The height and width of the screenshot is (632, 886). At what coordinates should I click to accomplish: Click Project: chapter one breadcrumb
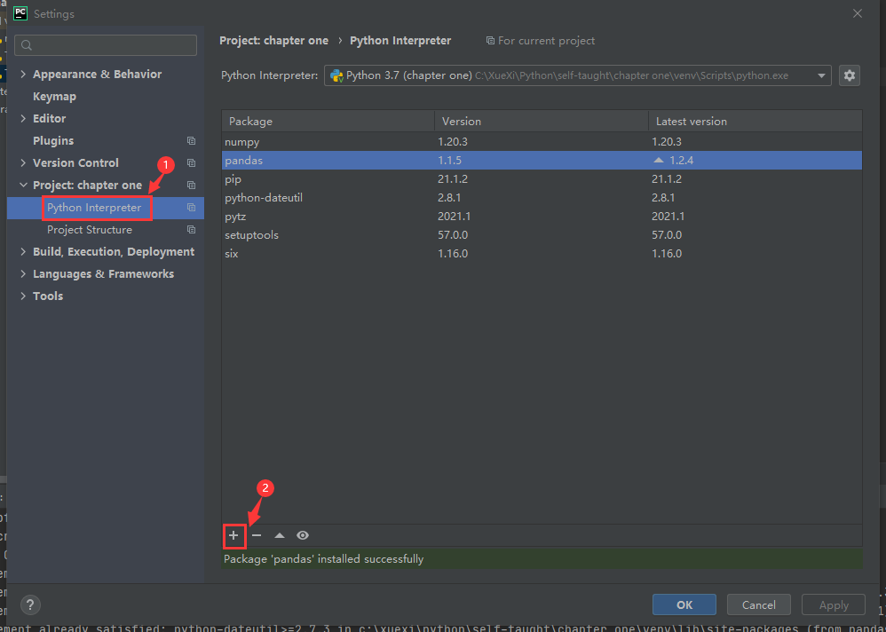(273, 41)
